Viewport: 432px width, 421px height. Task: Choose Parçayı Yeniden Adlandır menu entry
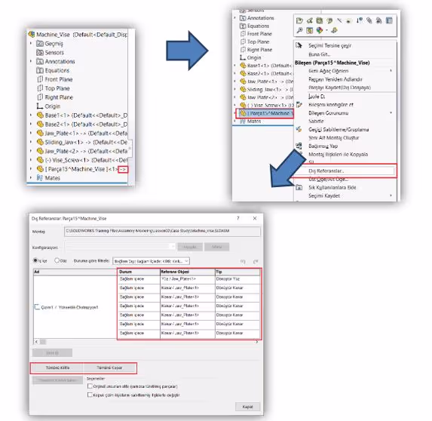345,79
